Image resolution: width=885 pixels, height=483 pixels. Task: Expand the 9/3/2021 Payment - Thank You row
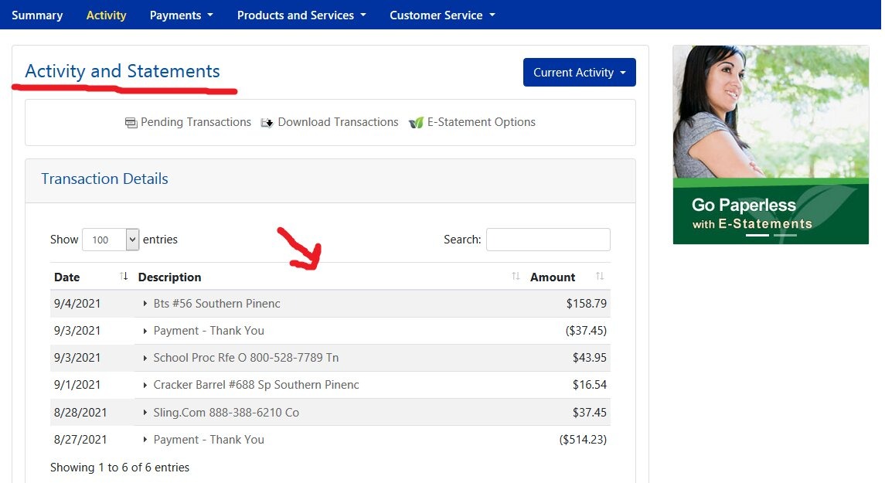[145, 331]
